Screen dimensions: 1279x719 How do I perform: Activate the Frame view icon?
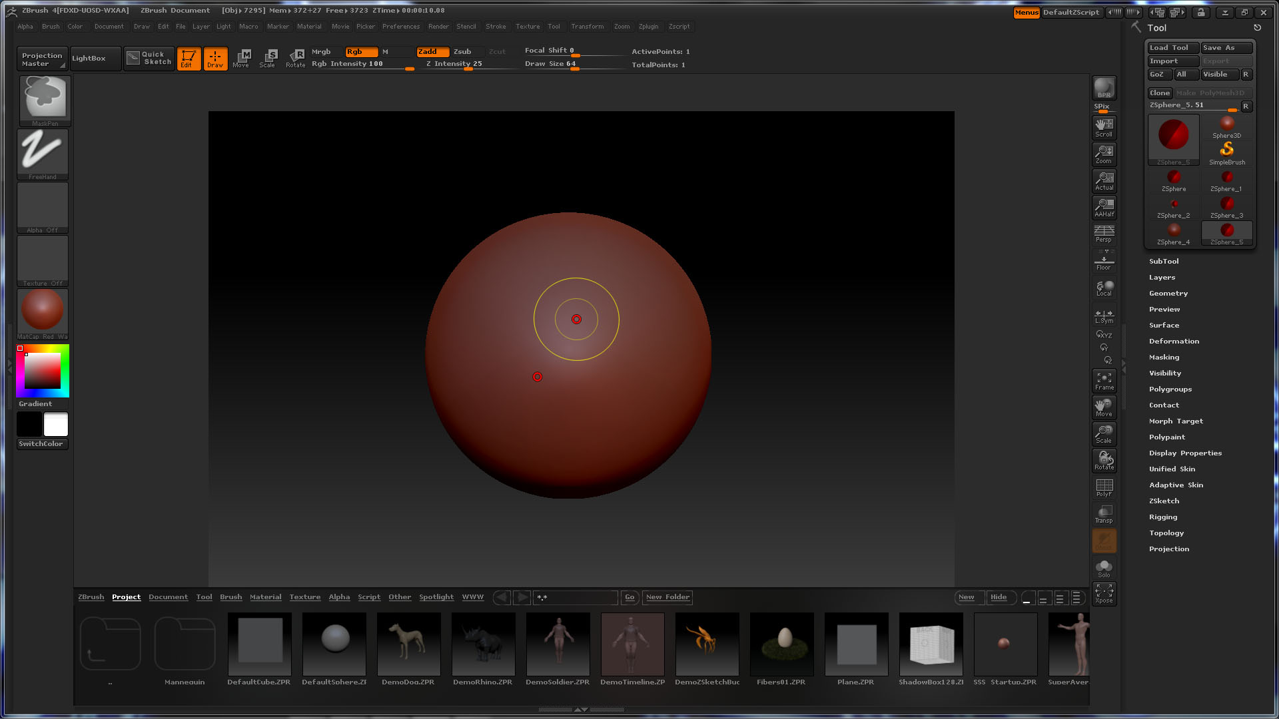coord(1104,379)
